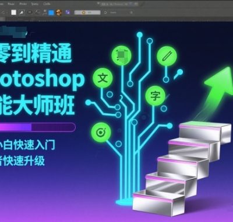Image resolution: width=233 pixels, height=222 pixels.
Task: Click the small circle icon after gray field
Action: point(105,12)
